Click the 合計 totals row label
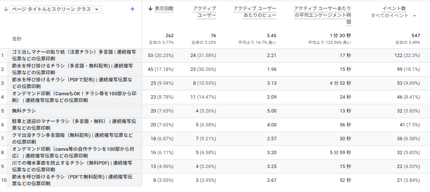This screenshot has width=430, height=192. (x=17, y=39)
